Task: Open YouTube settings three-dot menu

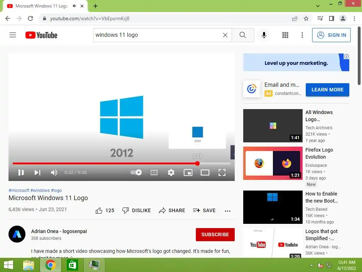Action: (302, 35)
